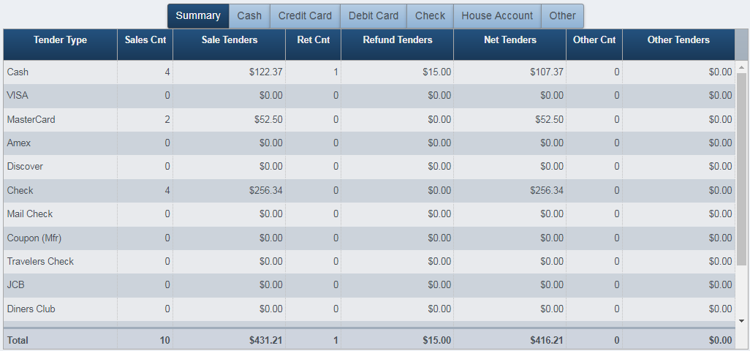Open the Cash tab
The height and width of the screenshot is (351, 750).
point(249,16)
